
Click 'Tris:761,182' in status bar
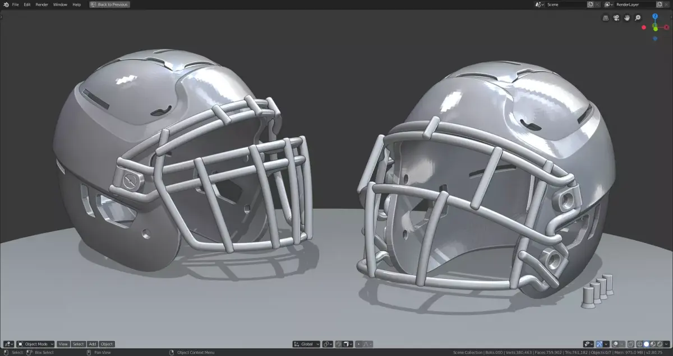(x=577, y=353)
